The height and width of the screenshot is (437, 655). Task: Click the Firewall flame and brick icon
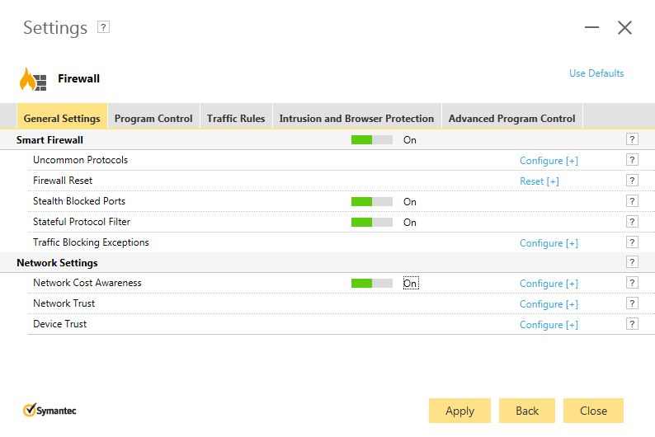33,79
